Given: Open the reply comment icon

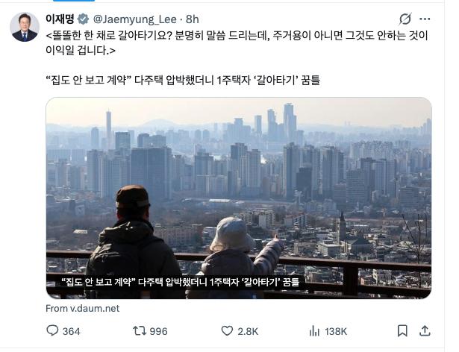Looking at the screenshot, I should pos(52,330).
